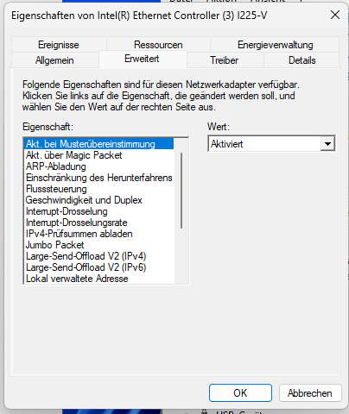349x414 pixels.
Task: Select Geschwindigkeit und Duplex property
Action: 99,200
